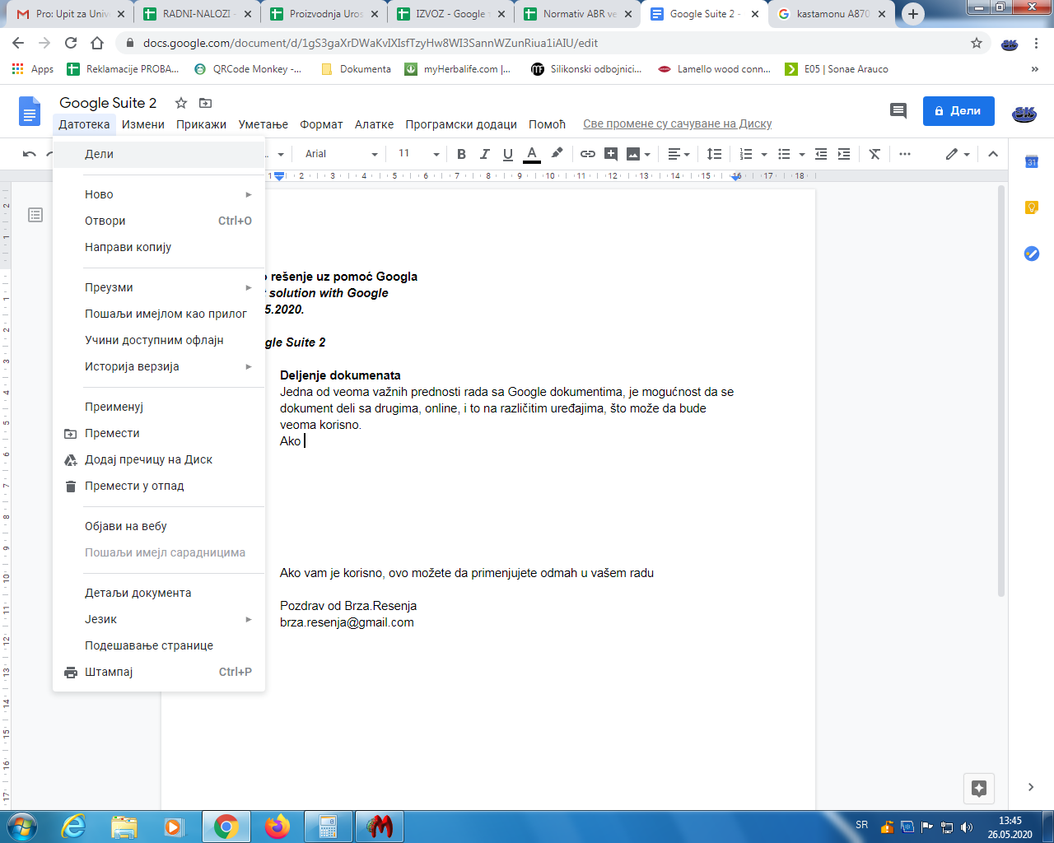Open the font size dropdown showing 11
1054x843 pixels.
click(418, 154)
